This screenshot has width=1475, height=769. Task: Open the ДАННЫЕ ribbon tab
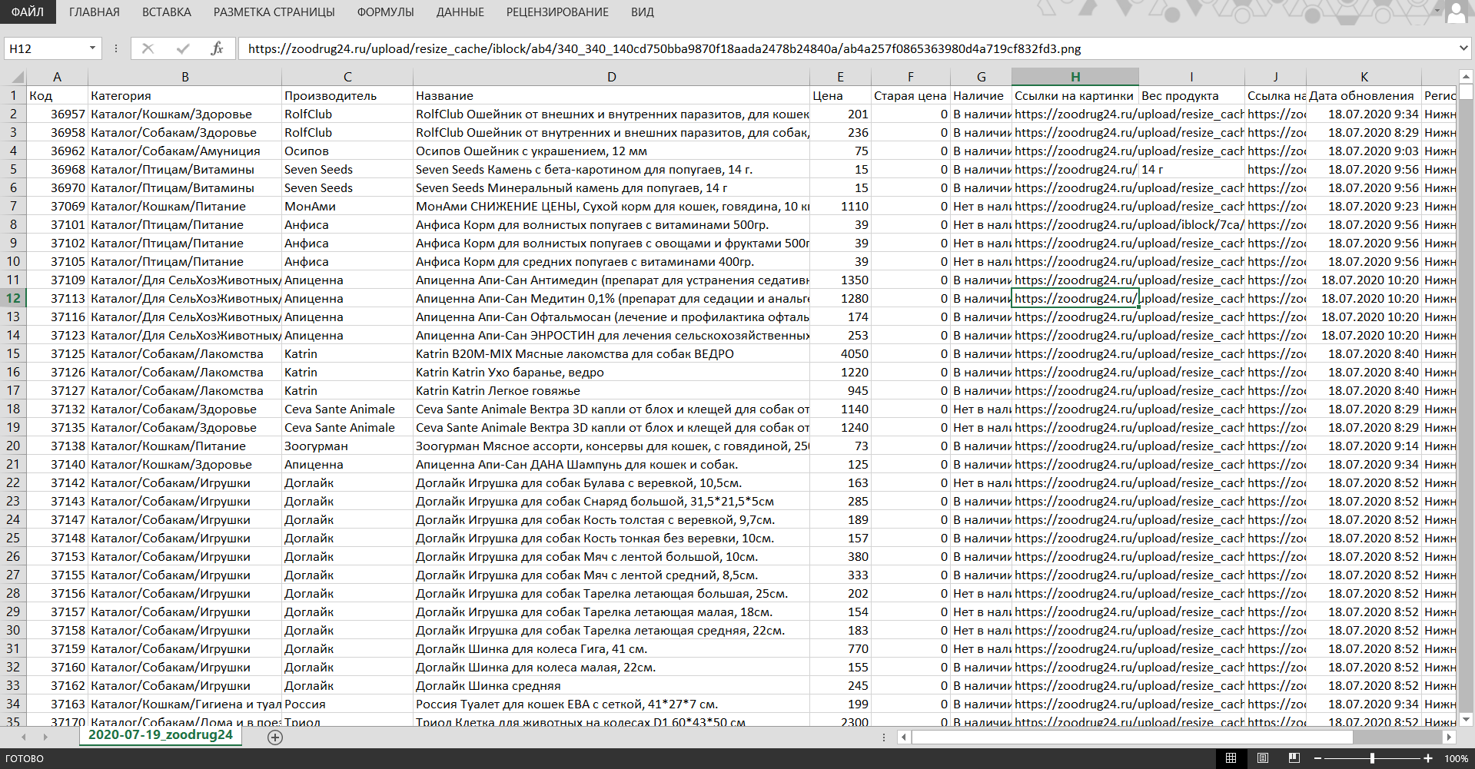tap(460, 12)
